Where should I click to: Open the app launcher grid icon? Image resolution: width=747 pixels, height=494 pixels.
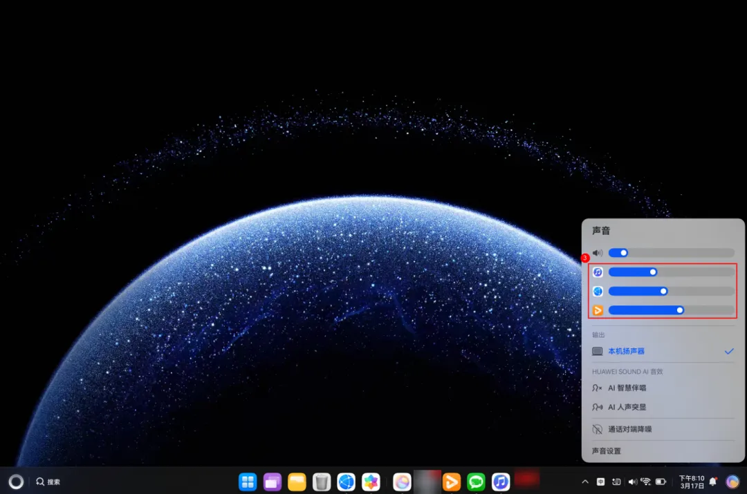coord(248,482)
